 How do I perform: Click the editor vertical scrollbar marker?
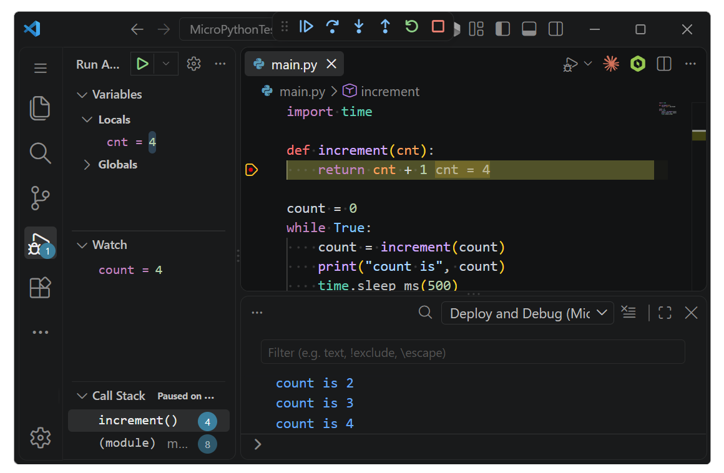(698, 135)
